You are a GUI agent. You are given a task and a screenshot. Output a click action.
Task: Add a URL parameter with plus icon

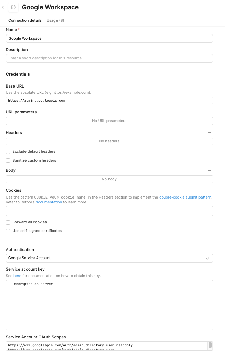pos(209,112)
